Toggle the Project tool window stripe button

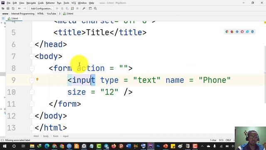click(3, 18)
